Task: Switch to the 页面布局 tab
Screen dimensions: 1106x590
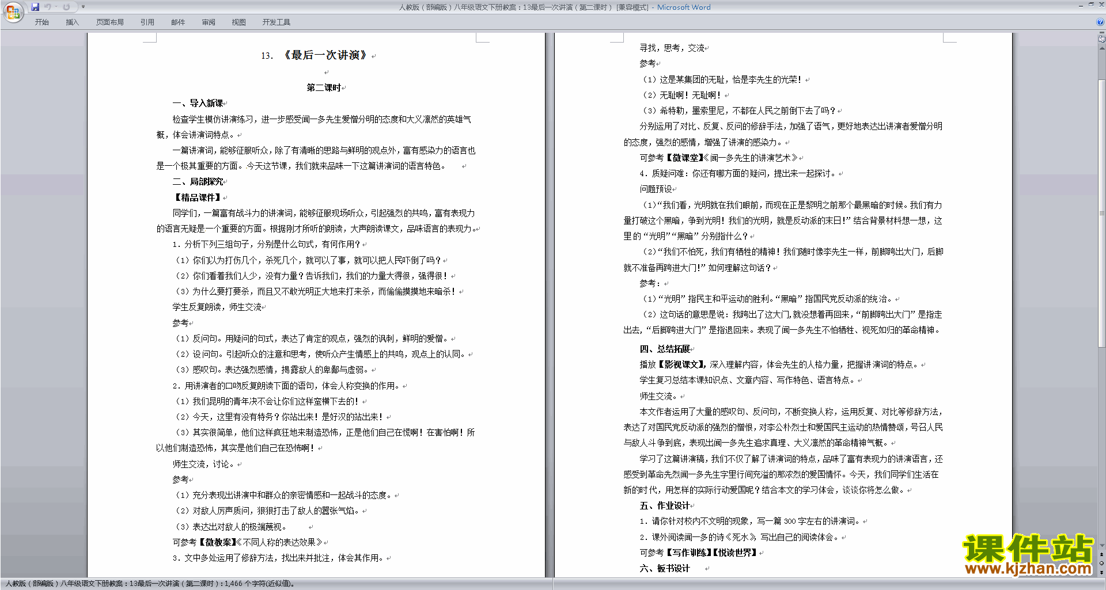Action: [x=110, y=22]
